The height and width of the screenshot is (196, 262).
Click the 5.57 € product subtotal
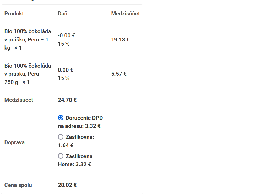pos(119,74)
